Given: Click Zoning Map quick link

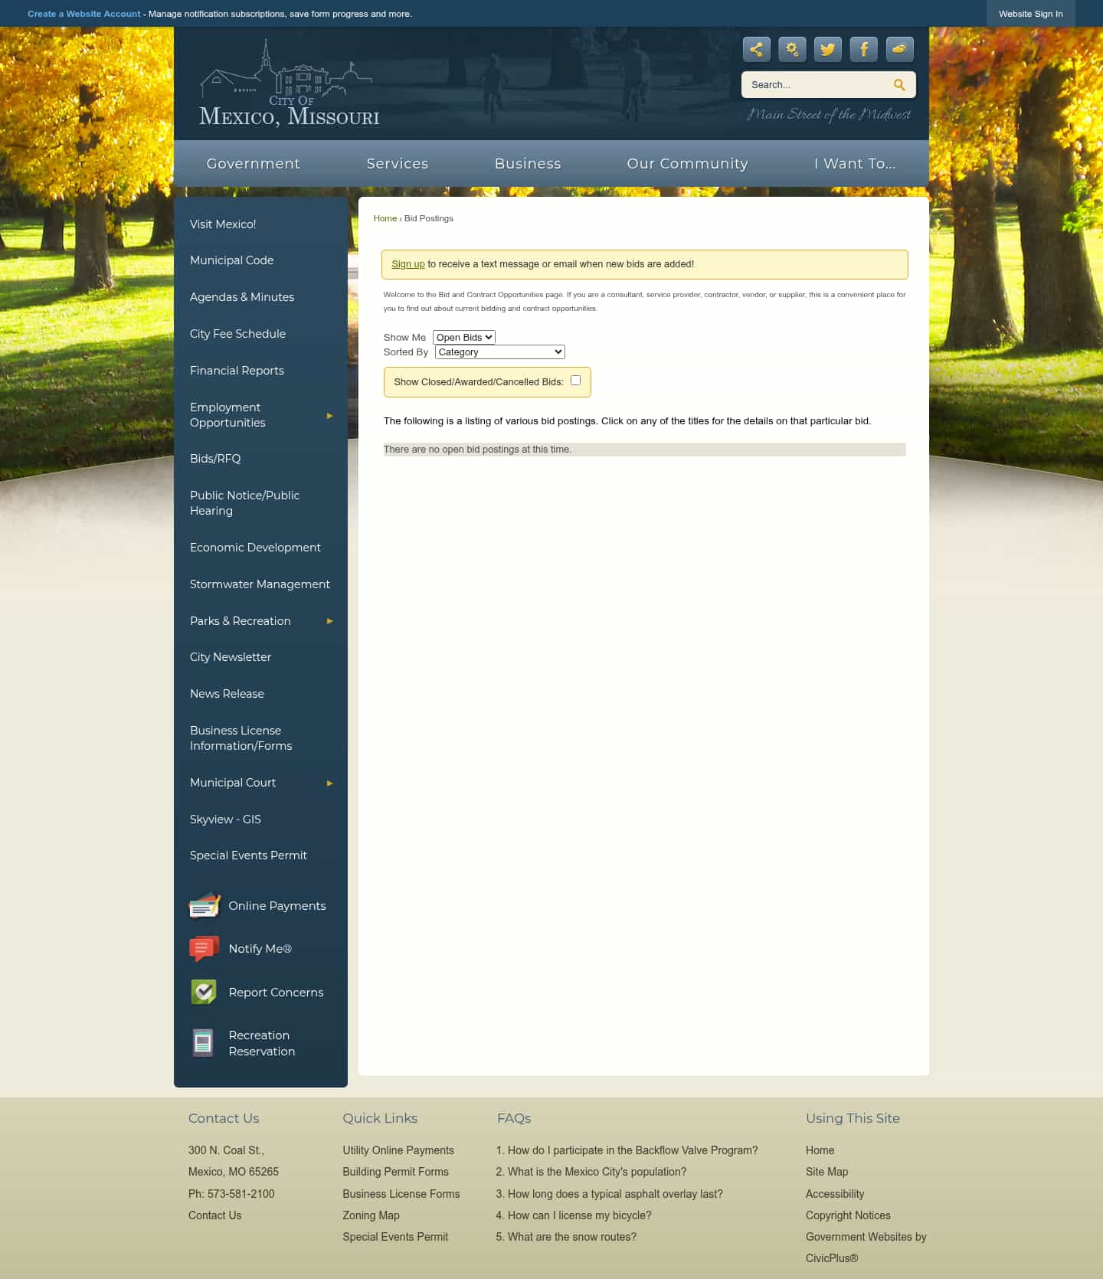Looking at the screenshot, I should coord(371,1215).
